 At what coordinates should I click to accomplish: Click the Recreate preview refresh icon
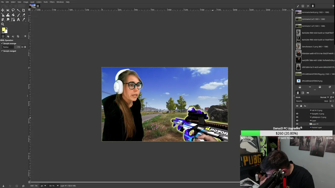point(330,87)
